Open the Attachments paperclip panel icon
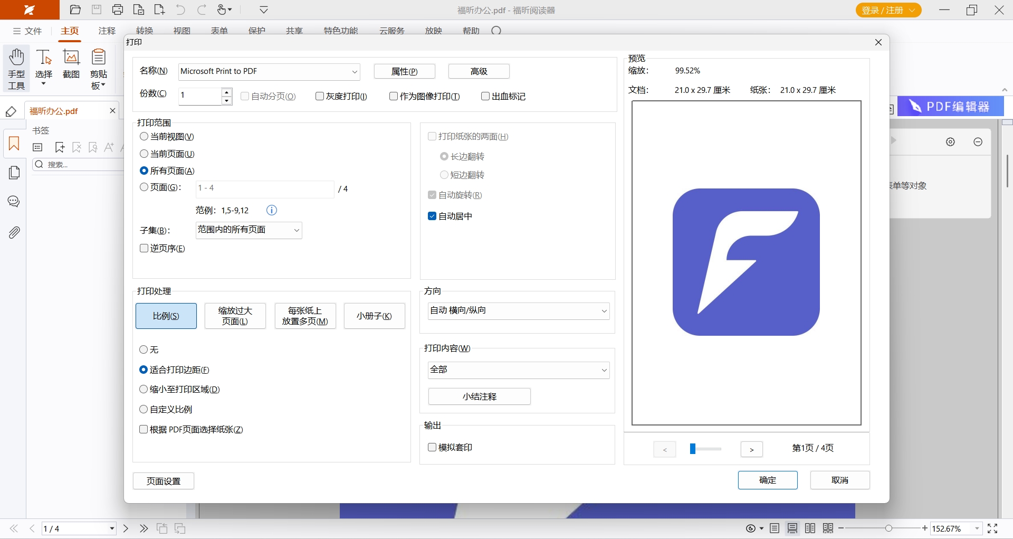The width and height of the screenshot is (1013, 539). (14, 232)
